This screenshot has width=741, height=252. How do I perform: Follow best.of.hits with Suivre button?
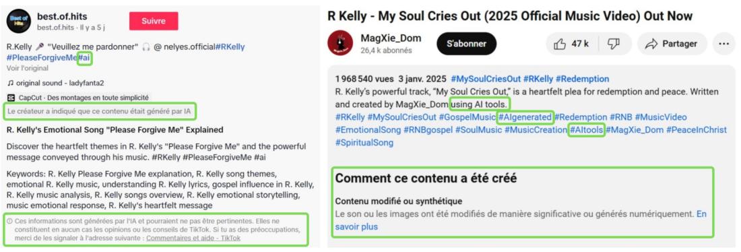click(154, 22)
